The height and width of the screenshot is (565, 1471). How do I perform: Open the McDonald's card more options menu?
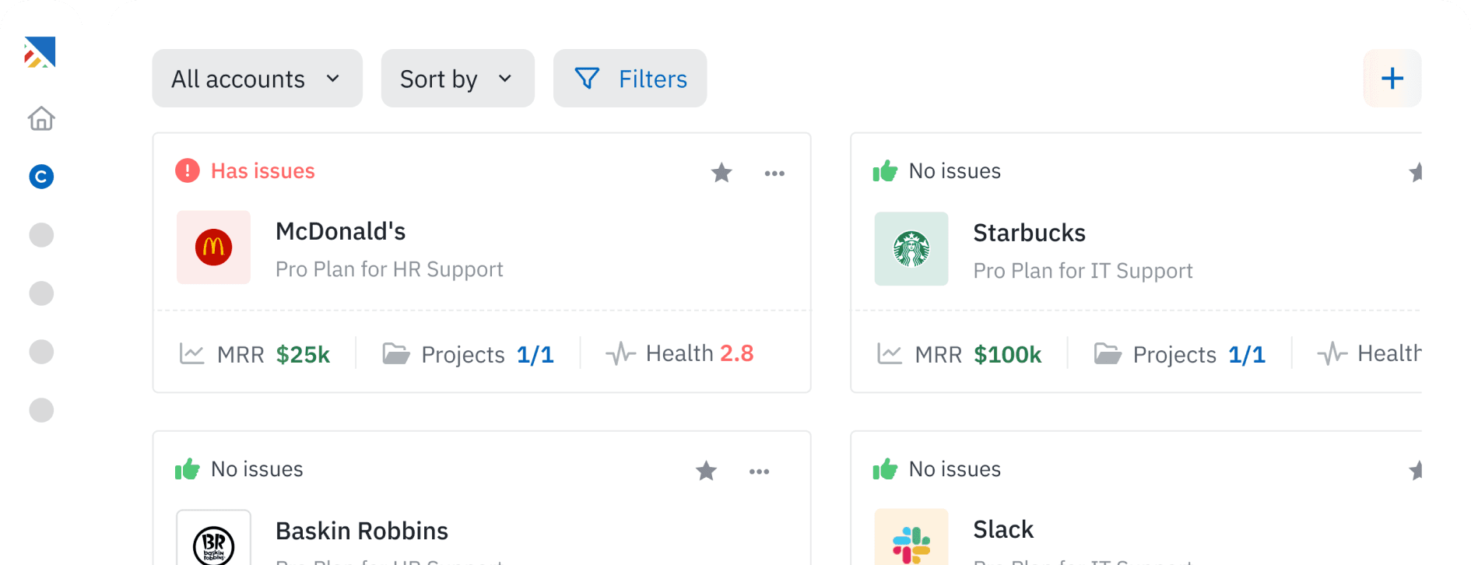[774, 173]
